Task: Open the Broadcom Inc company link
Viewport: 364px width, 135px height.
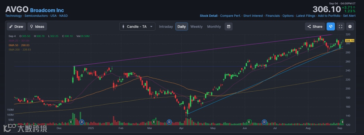Action: pyautogui.click(x=47, y=10)
